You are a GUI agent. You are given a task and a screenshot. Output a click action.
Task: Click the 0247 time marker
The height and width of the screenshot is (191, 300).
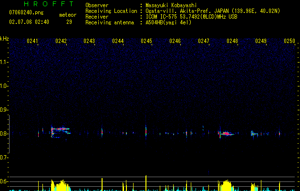(204, 41)
